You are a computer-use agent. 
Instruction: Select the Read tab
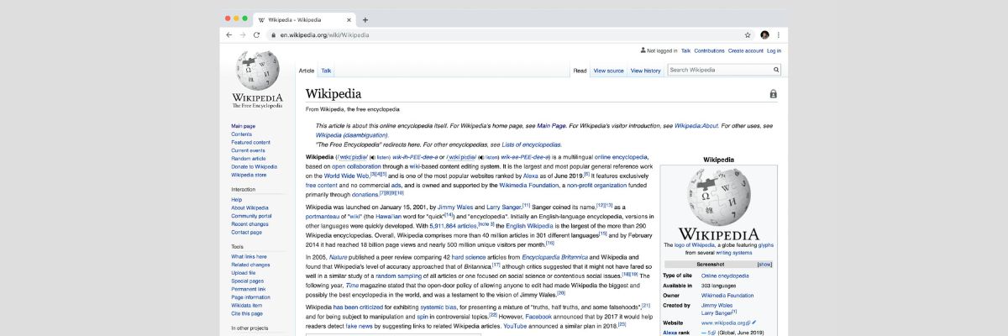pyautogui.click(x=580, y=71)
